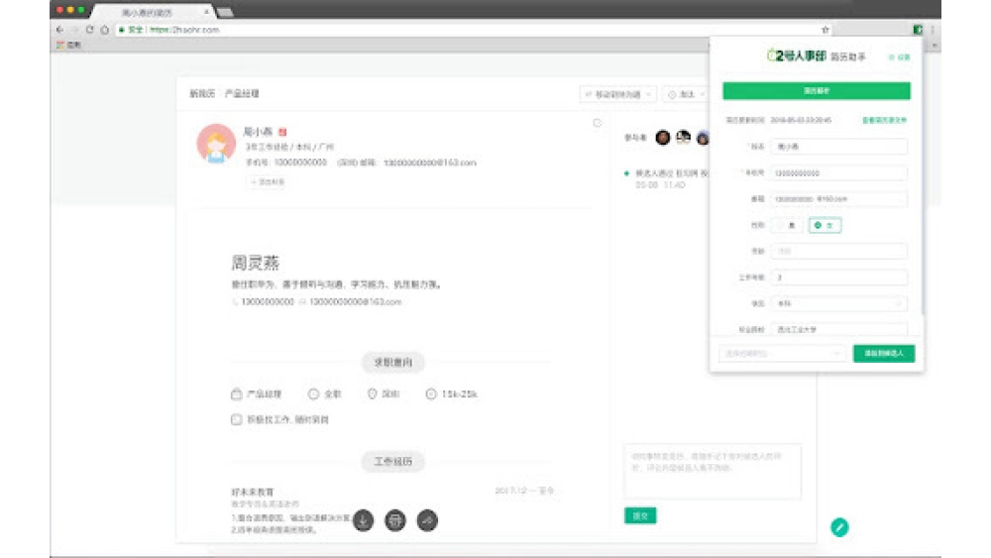
Task: Click the graduation school input field
Action: point(838,329)
